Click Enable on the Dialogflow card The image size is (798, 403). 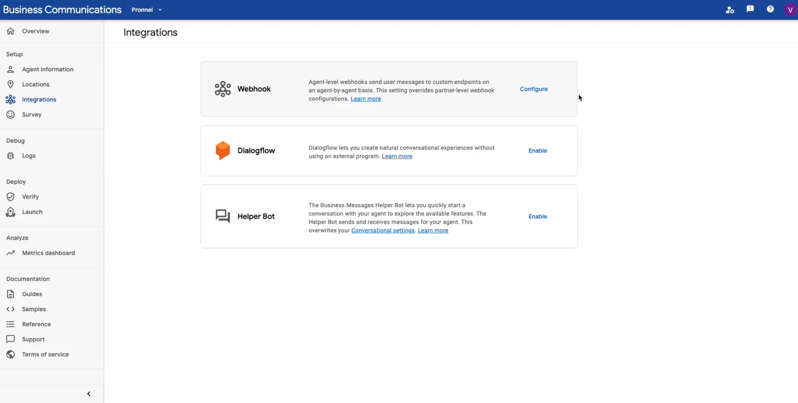pyautogui.click(x=538, y=151)
